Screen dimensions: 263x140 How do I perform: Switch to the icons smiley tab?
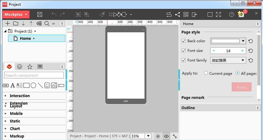pos(20,67)
